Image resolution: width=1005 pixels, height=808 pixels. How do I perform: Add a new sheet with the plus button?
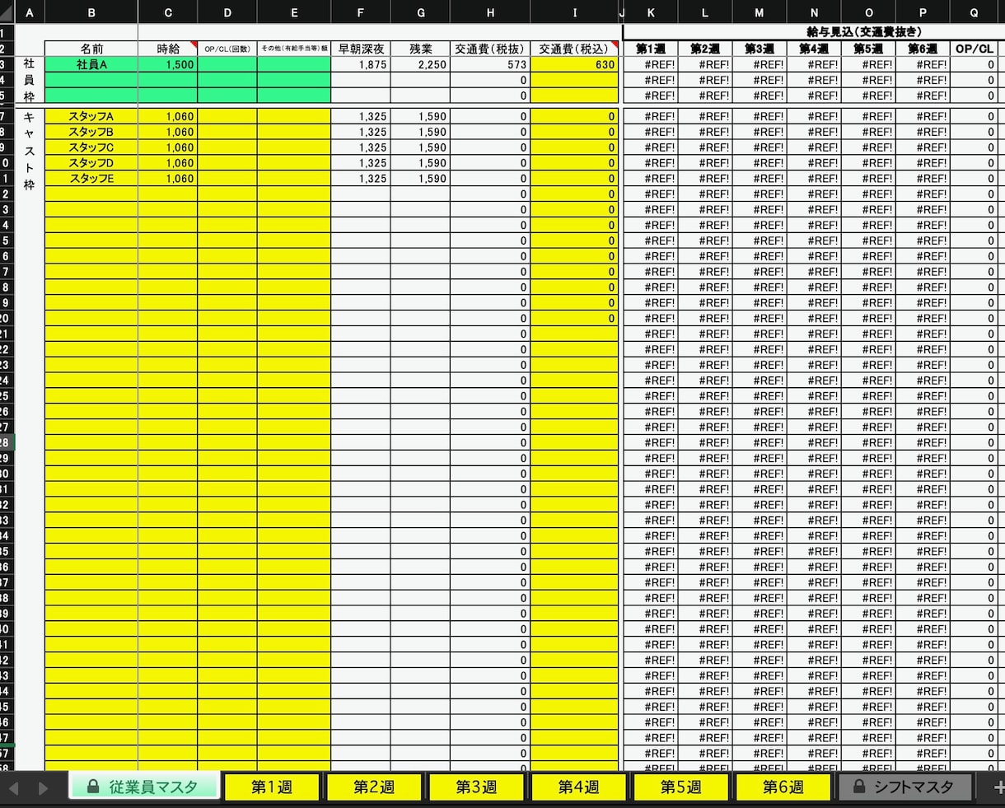998,787
